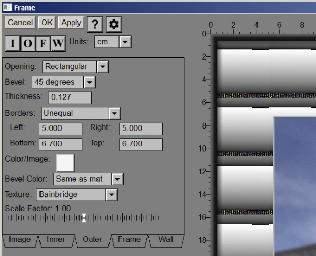The image size is (316, 256).
Task: Click the question mark help icon
Action: click(x=95, y=24)
